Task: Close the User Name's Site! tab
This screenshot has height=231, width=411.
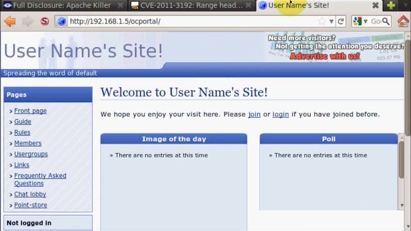Action: tap(375, 5)
